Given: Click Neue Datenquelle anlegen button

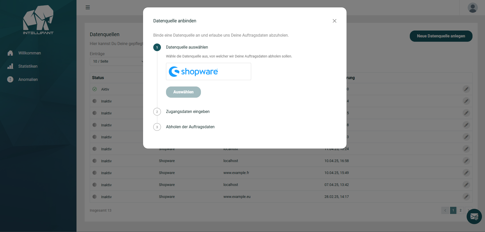Looking at the screenshot, I should pyautogui.click(x=441, y=36).
